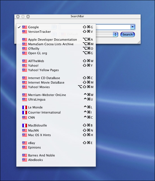This screenshot has width=155, height=181.
Task: Click inside the search text field
Action: coord(113,27)
